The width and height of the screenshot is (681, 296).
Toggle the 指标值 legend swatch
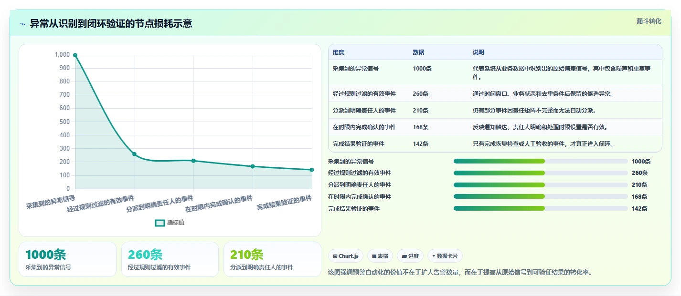click(x=160, y=223)
